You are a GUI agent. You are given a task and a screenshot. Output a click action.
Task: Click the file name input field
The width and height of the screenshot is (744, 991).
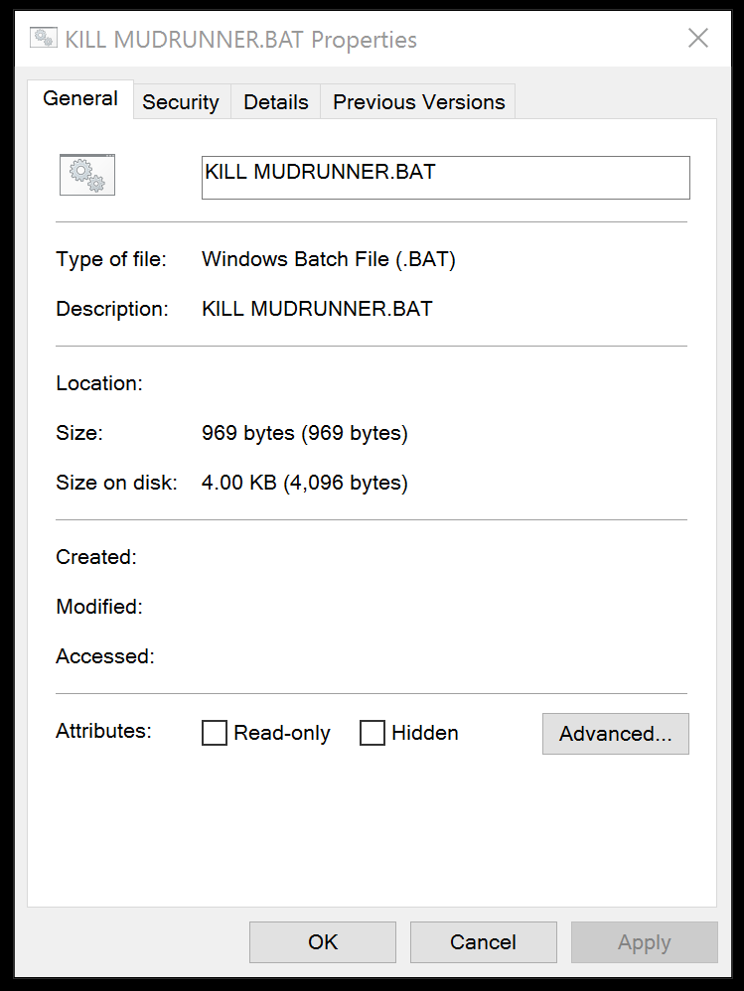[446, 178]
